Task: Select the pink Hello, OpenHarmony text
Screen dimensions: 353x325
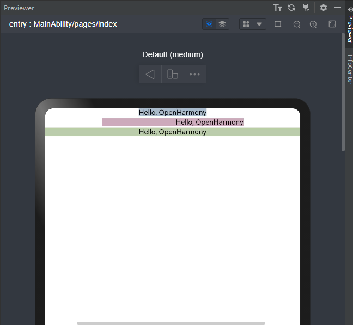Action: (x=173, y=122)
